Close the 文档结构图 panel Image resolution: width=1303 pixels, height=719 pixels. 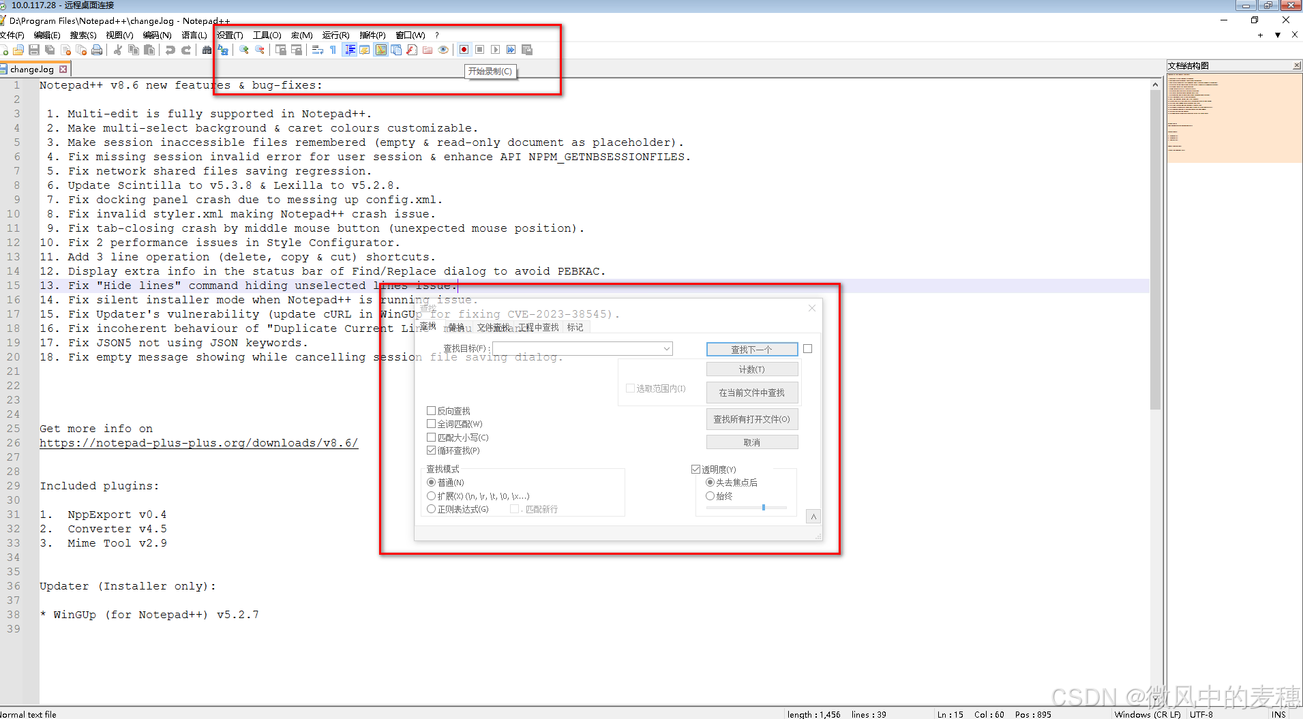tap(1296, 66)
